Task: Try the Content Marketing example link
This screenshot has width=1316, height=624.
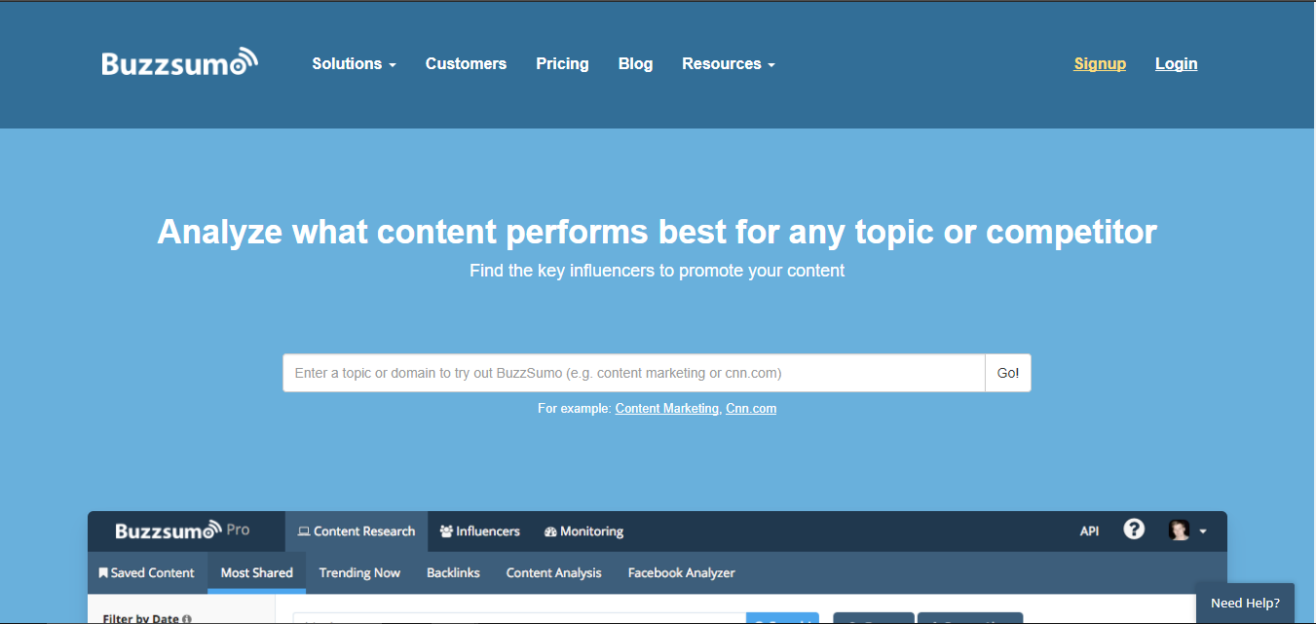Action: click(667, 409)
